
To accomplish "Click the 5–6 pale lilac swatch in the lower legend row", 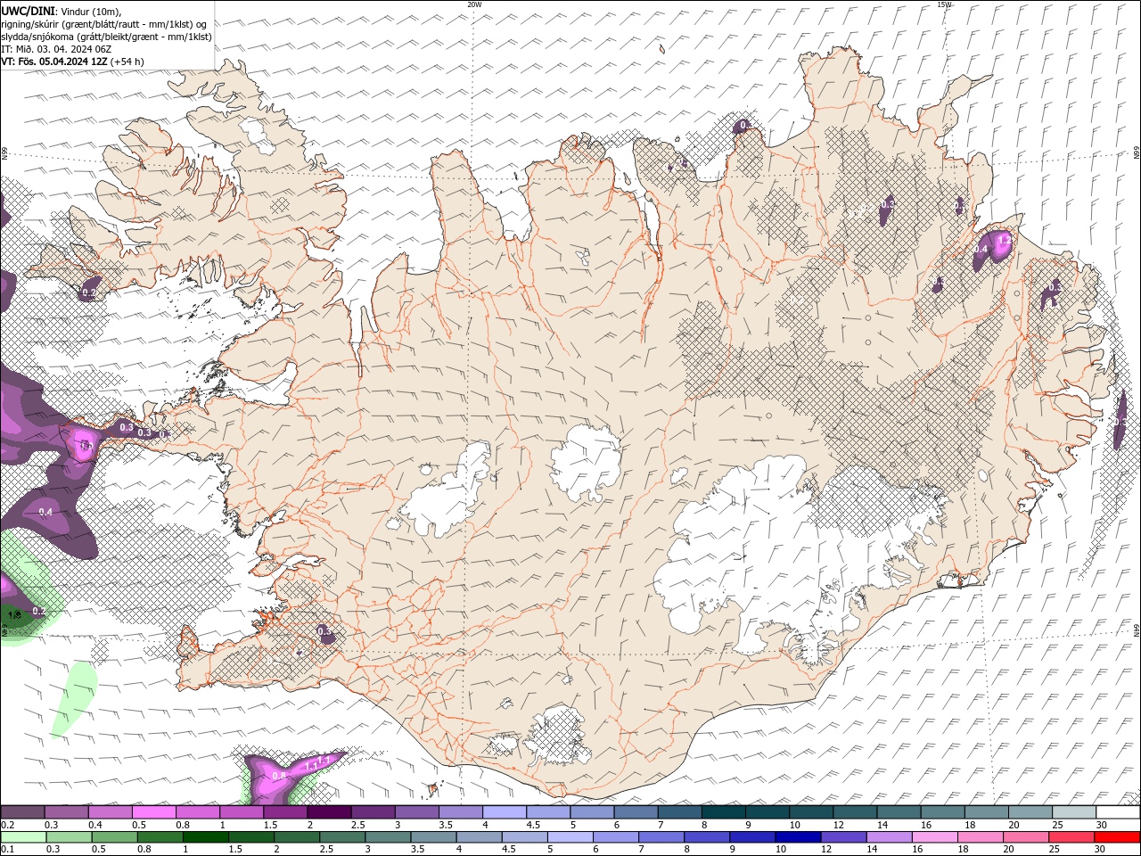I will (570, 837).
